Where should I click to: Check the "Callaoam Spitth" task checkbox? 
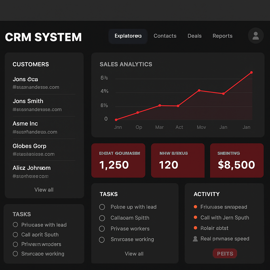(102, 218)
